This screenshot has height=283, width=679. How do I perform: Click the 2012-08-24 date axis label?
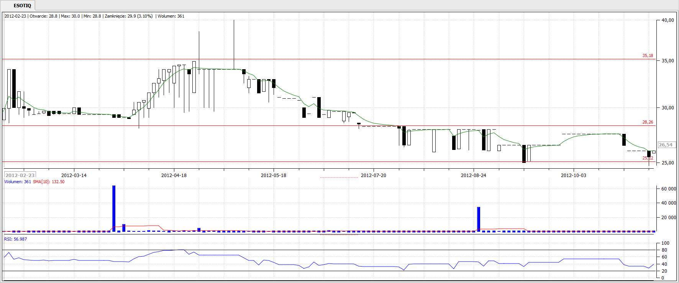(473, 176)
